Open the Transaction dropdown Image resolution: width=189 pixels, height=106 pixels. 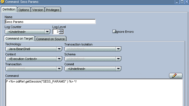[x=34, y=69]
